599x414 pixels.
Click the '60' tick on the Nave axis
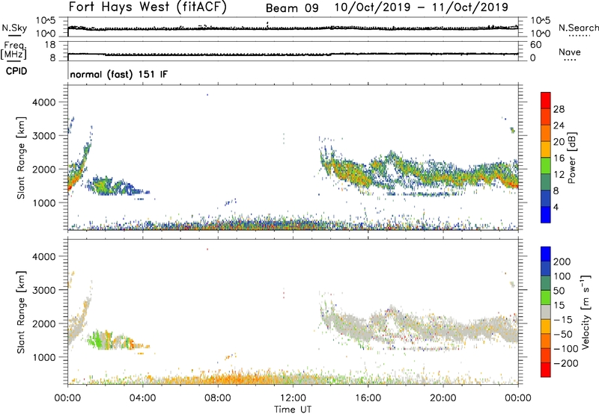[536, 45]
